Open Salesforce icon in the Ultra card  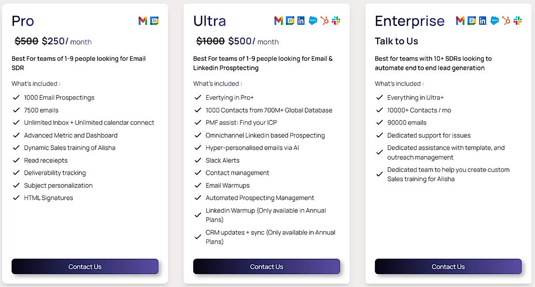coord(313,21)
